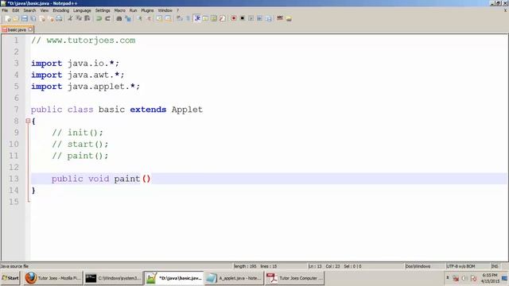This screenshot has height=286, width=509.
Task: Click the Zoom In toolbar icon
Action: 140,18
